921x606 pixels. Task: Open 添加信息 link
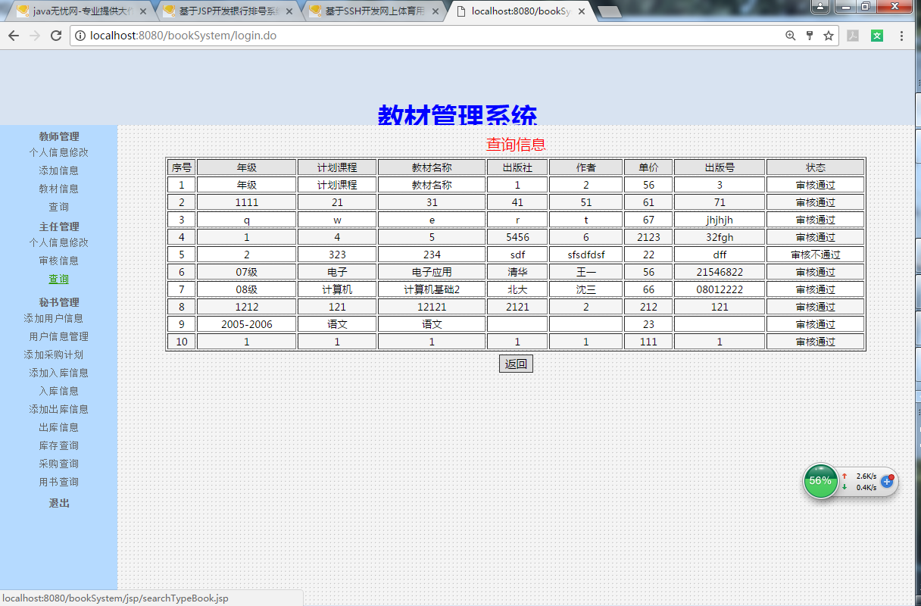pyautogui.click(x=59, y=170)
